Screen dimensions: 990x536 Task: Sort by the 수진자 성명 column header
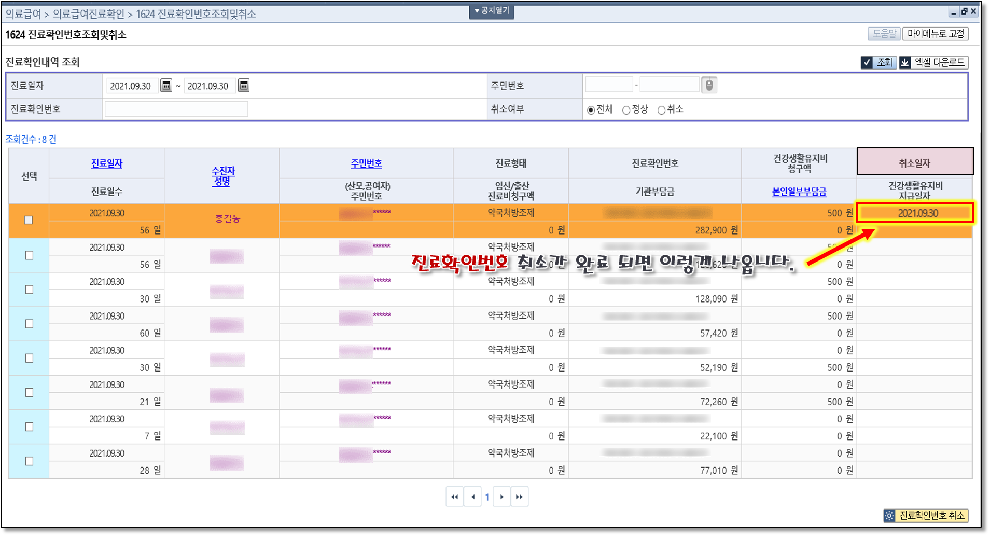point(222,175)
